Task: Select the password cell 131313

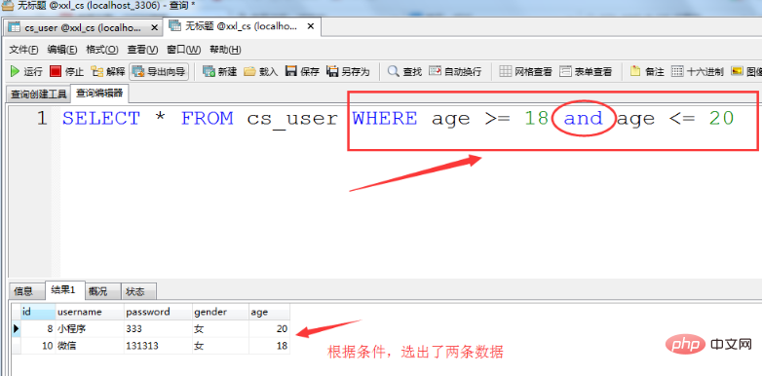Action: pos(159,346)
